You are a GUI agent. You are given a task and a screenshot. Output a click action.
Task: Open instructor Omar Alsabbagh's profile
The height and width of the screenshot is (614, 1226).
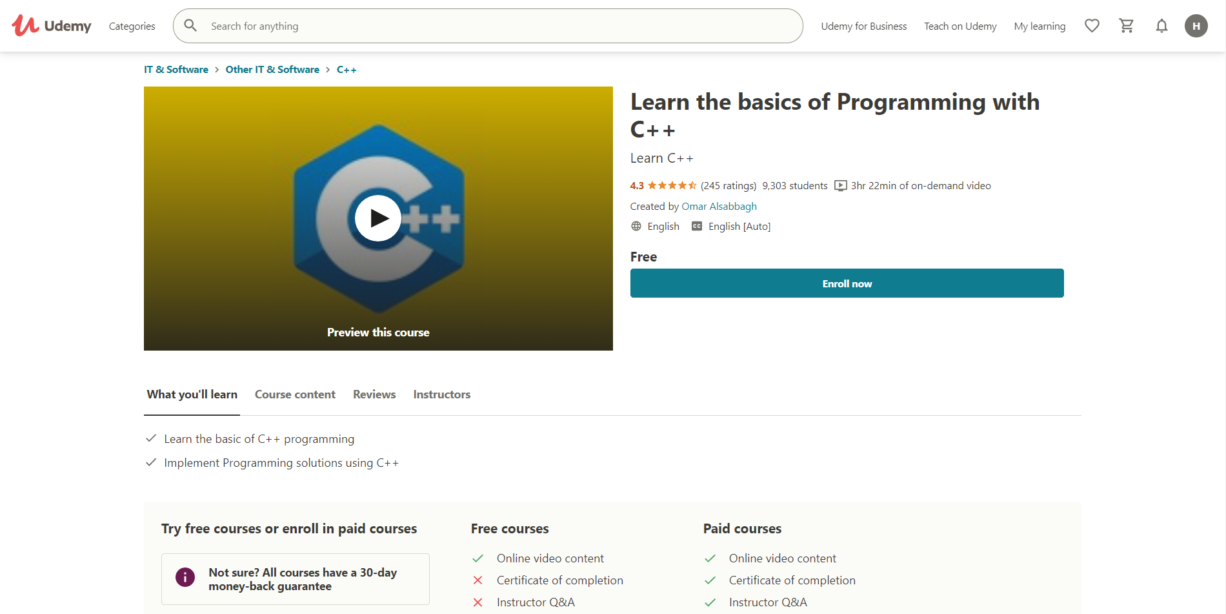(719, 206)
